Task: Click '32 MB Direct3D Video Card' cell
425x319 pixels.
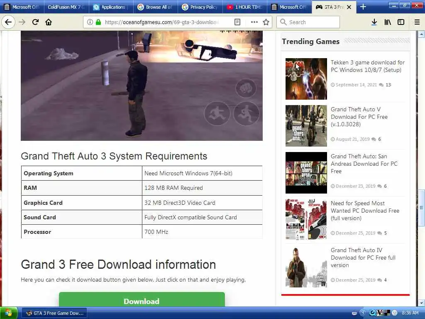Action: pos(202,203)
